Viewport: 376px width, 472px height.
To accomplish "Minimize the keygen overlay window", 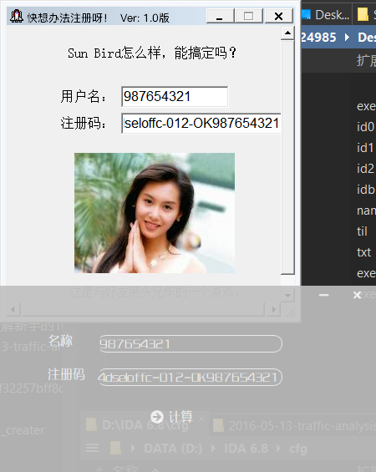I will [324, 295].
